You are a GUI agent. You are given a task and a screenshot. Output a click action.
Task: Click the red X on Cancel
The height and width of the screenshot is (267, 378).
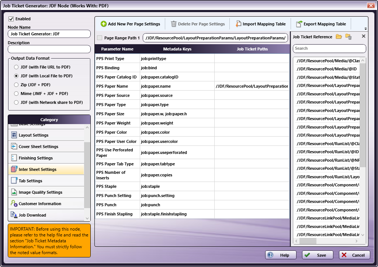[344, 255]
